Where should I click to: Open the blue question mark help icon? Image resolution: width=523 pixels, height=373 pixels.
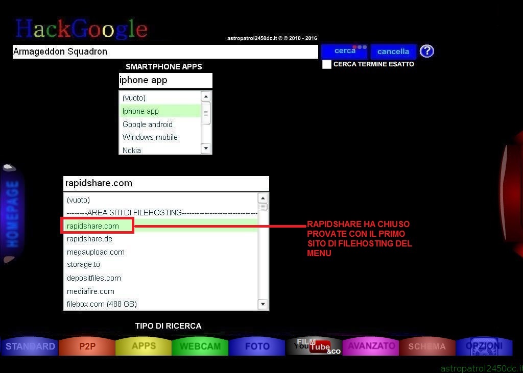pos(426,52)
